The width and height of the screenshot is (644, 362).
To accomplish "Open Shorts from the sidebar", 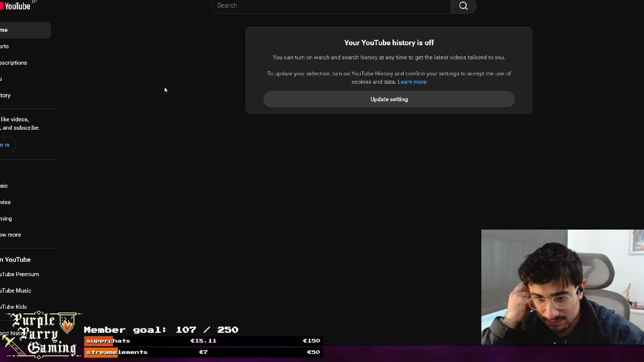I will [x=5, y=46].
